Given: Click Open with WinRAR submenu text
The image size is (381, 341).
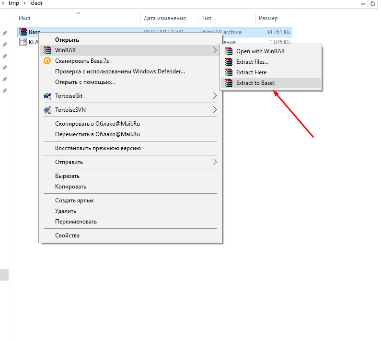Looking at the screenshot, I should [x=261, y=51].
